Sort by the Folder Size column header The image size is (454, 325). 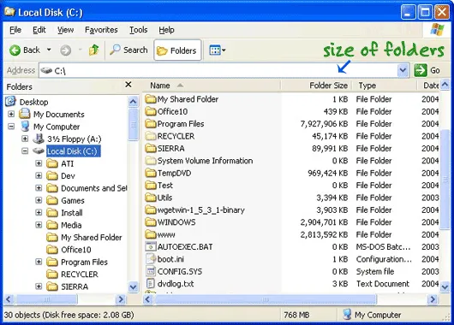316,86
